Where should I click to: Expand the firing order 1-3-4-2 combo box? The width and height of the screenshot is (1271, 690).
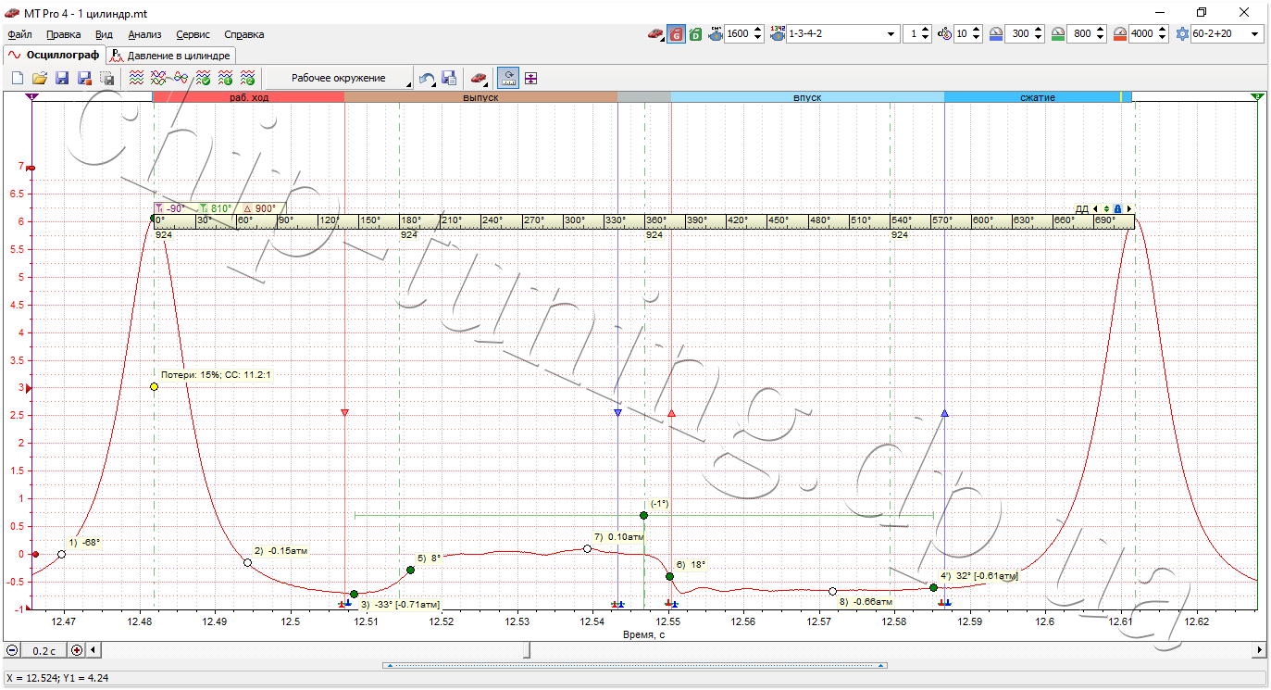[842, 34]
